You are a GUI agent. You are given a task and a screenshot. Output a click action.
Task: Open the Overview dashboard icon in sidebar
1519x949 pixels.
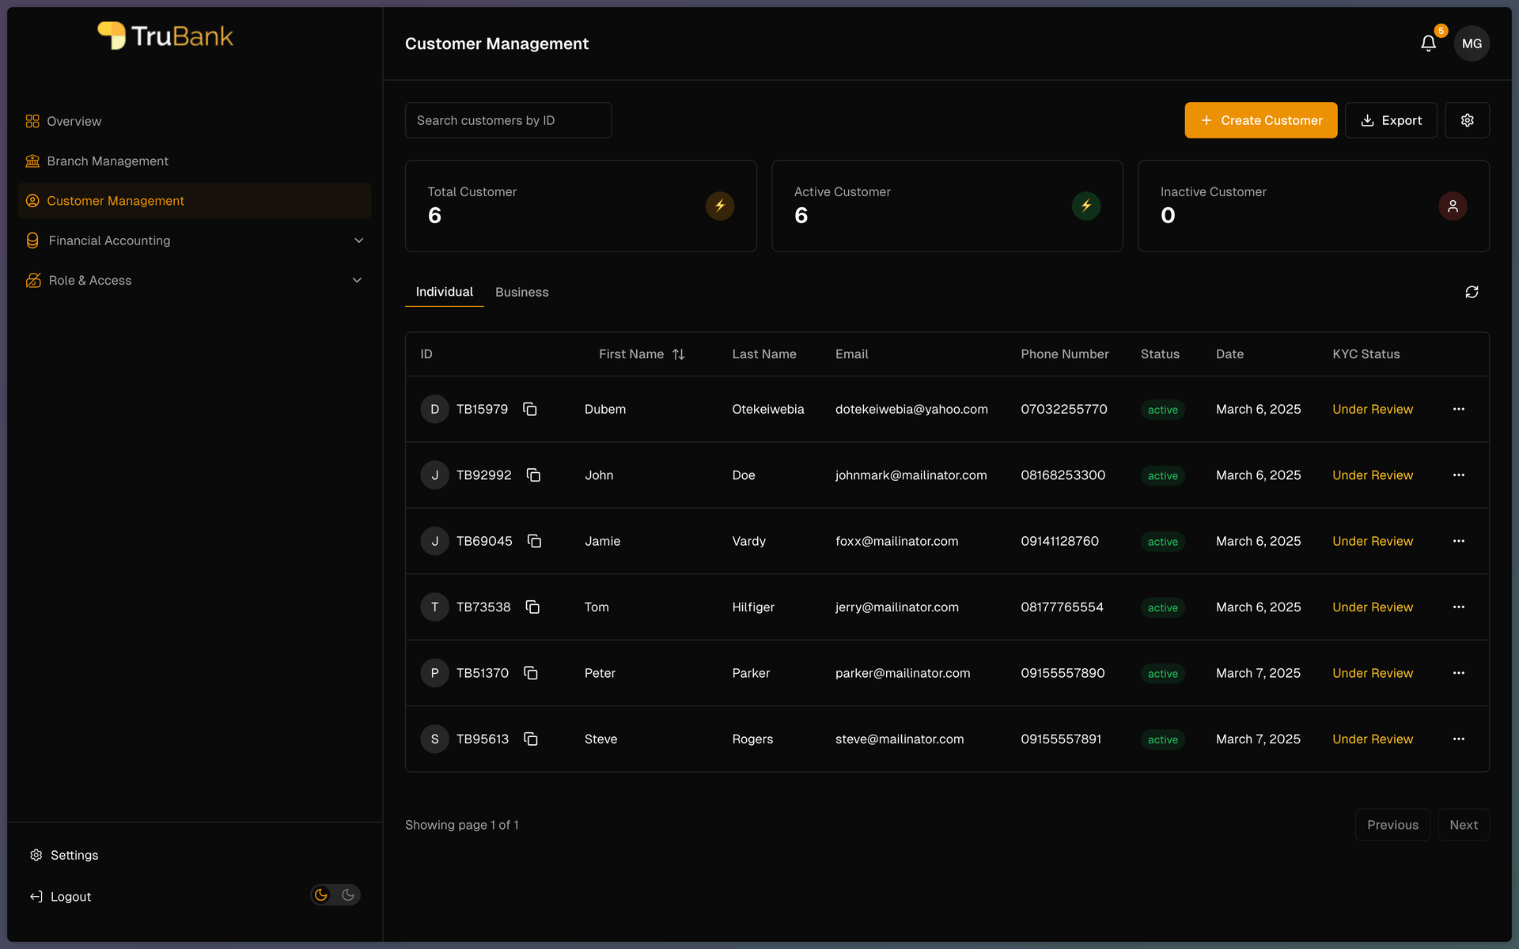32,120
